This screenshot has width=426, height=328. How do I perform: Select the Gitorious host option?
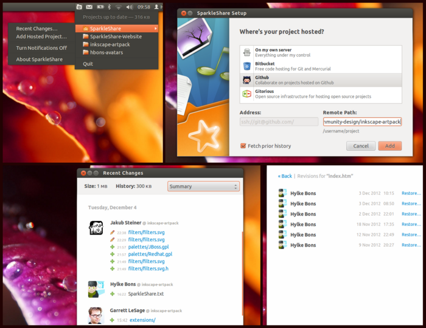click(x=321, y=94)
